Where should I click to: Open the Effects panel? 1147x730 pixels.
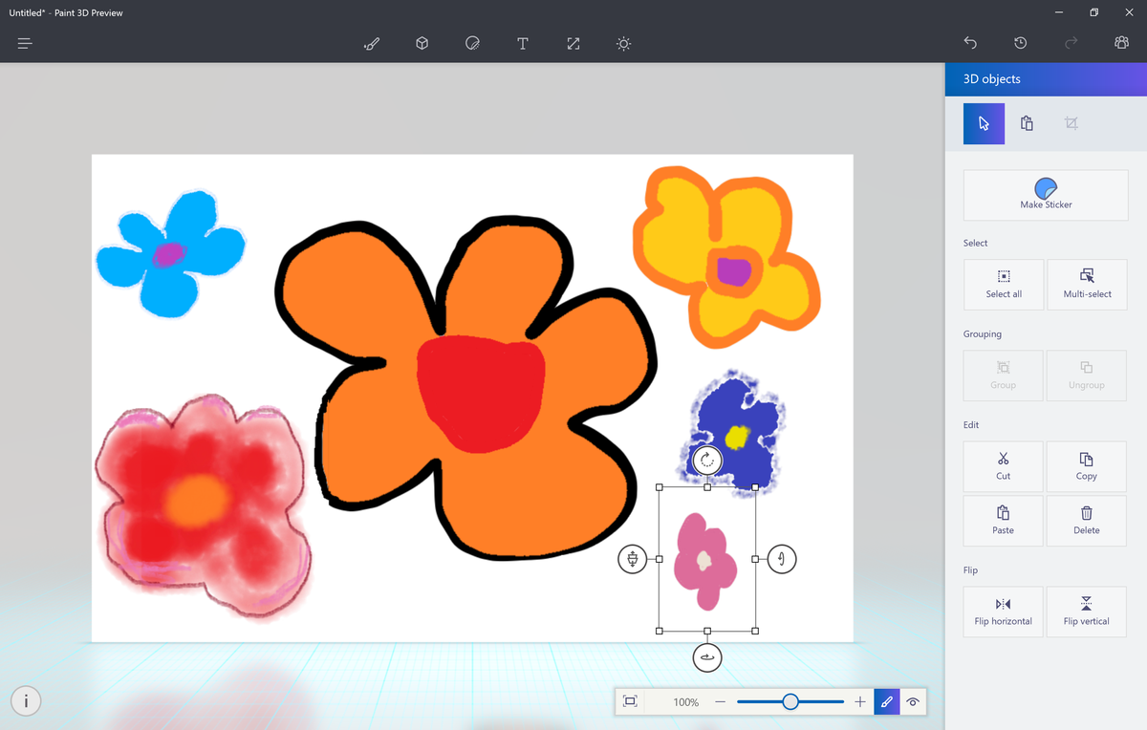click(x=622, y=43)
